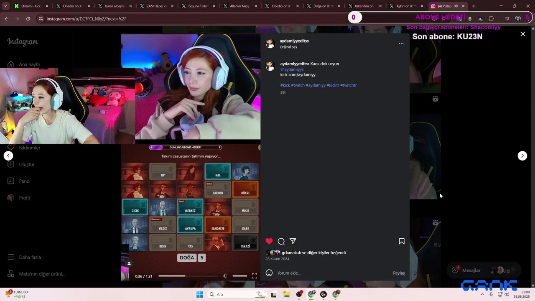Adjust the video volume slider
The image size is (535, 301).
240,276
